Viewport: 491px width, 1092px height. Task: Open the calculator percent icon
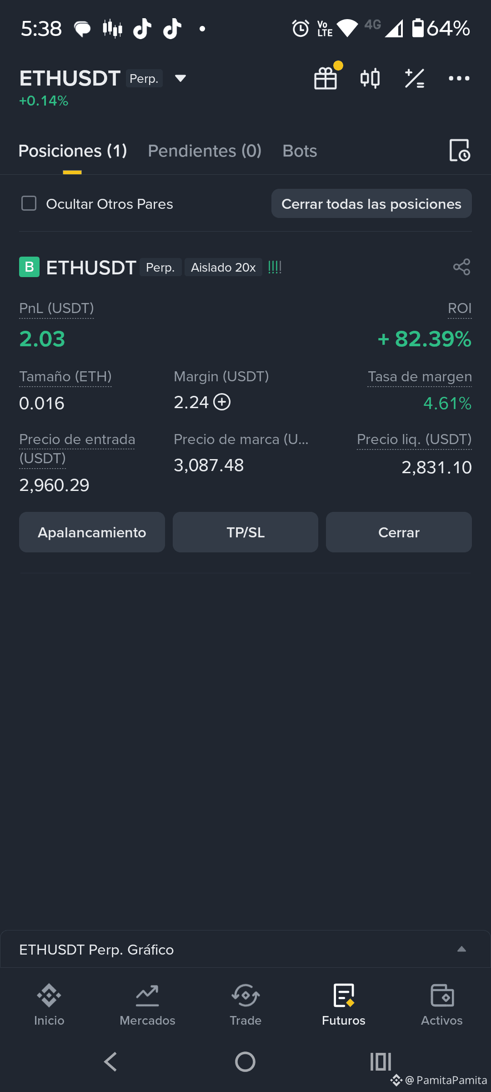pos(415,78)
